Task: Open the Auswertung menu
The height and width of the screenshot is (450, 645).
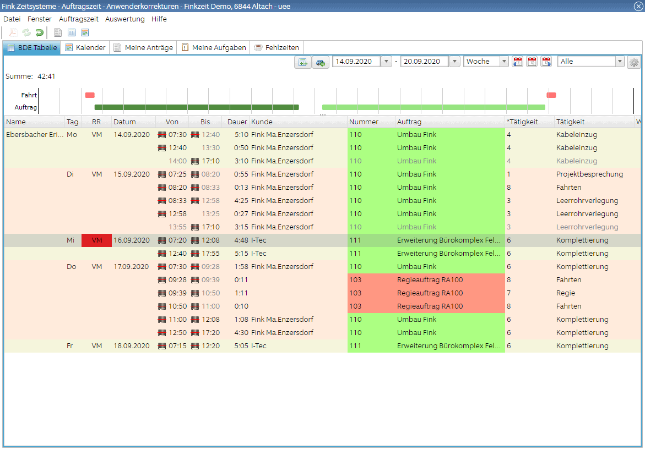Action: point(124,19)
